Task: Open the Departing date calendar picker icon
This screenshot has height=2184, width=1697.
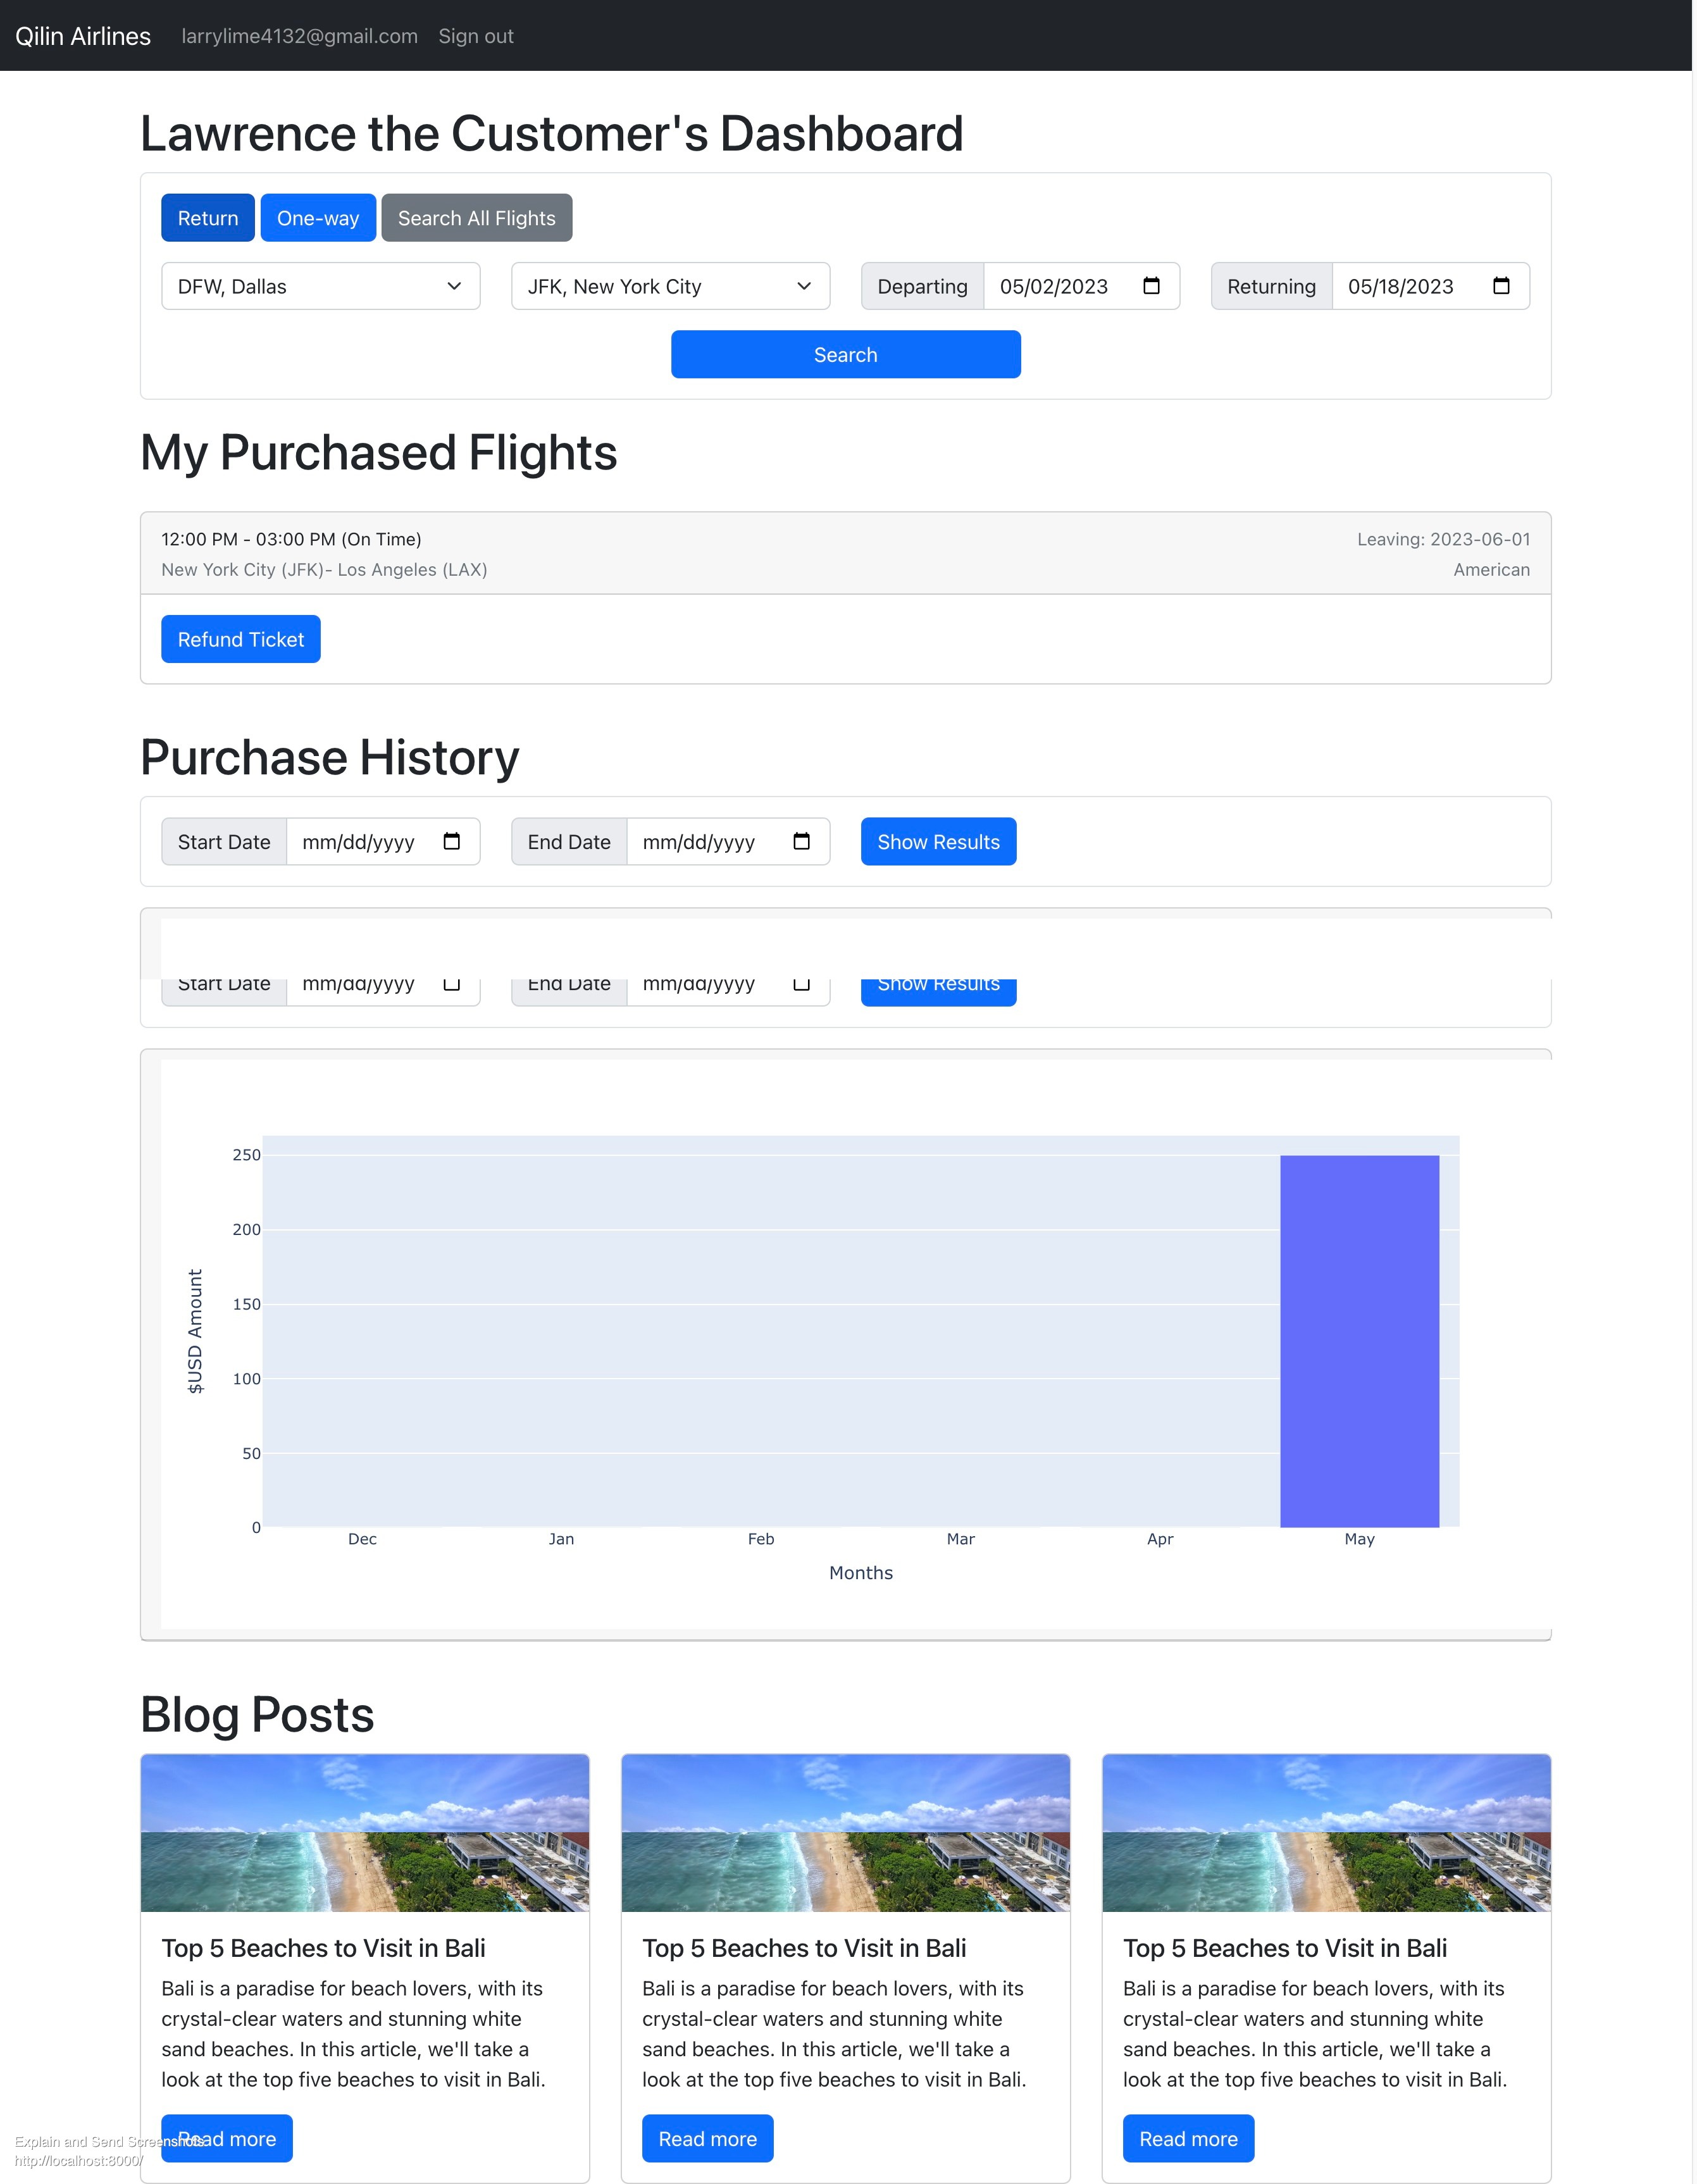Action: [1151, 286]
